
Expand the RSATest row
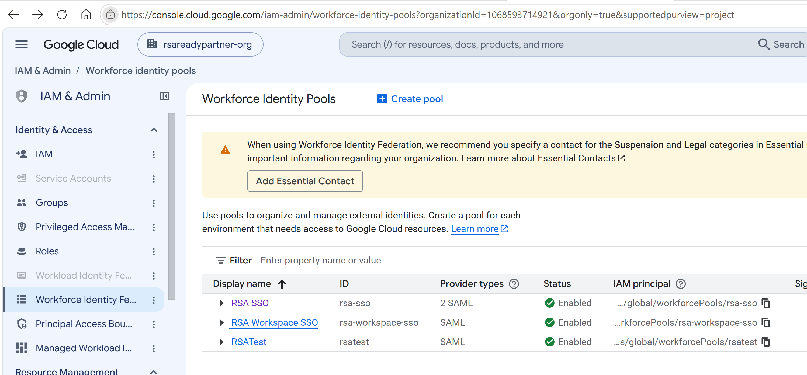pyautogui.click(x=221, y=342)
